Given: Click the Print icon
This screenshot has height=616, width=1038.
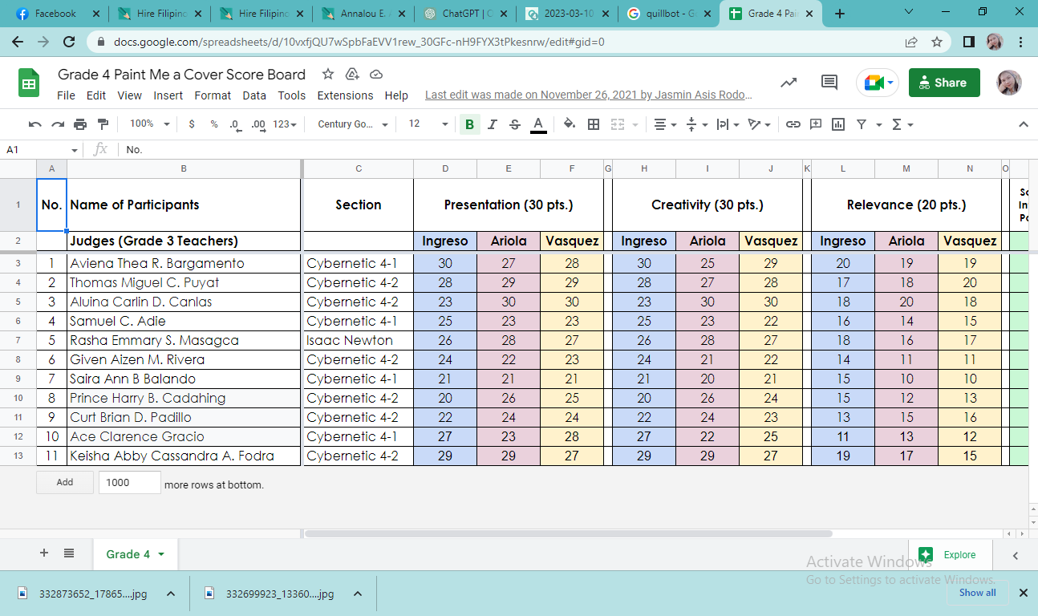Looking at the screenshot, I should click(x=80, y=124).
